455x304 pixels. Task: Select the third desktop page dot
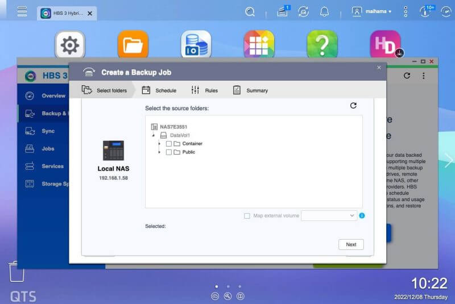click(x=239, y=286)
